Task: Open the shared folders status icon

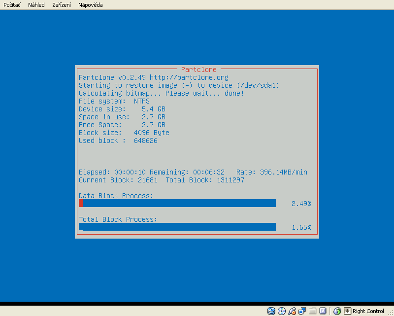Action: (x=312, y=311)
